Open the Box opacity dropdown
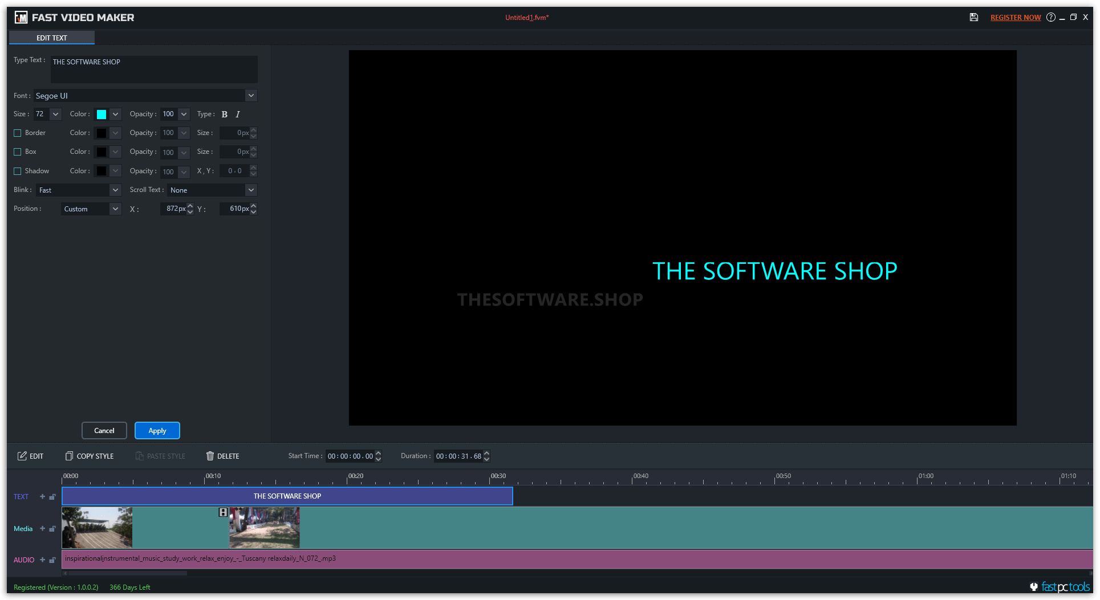Screen dimensions: 1100x600 pos(184,153)
